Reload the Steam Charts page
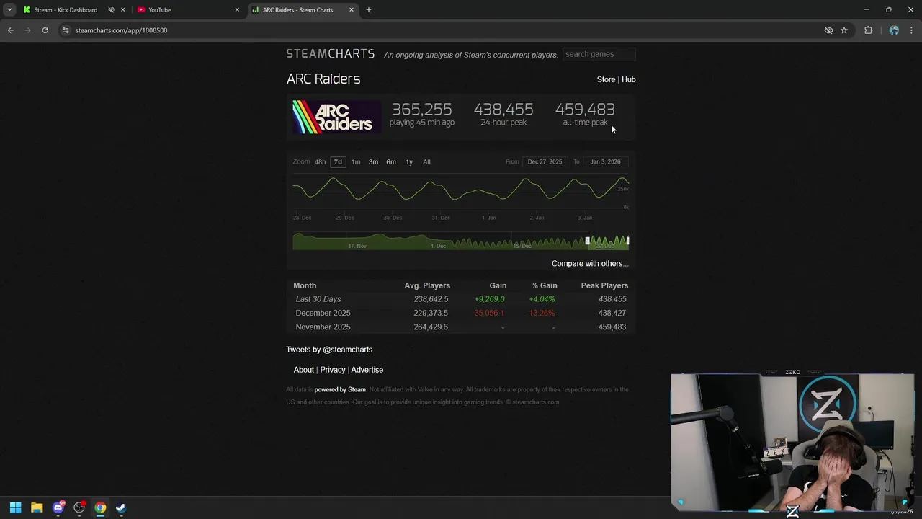The height and width of the screenshot is (519, 922). tap(45, 30)
